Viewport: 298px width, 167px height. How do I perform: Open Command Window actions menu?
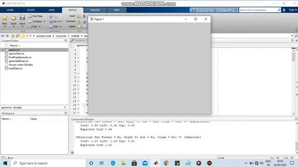tap(296, 119)
